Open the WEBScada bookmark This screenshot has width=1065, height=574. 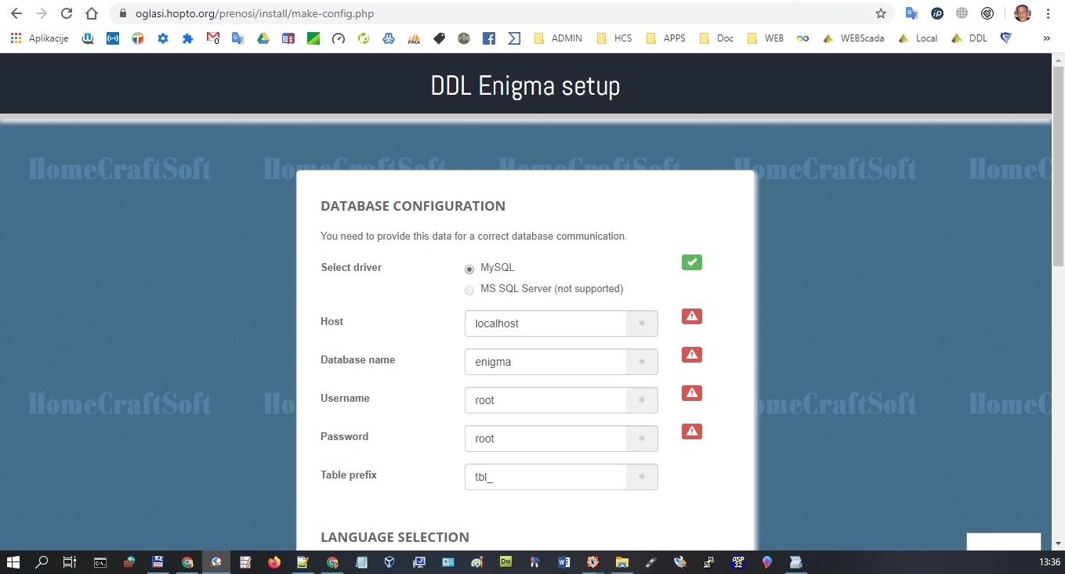pyautogui.click(x=853, y=38)
